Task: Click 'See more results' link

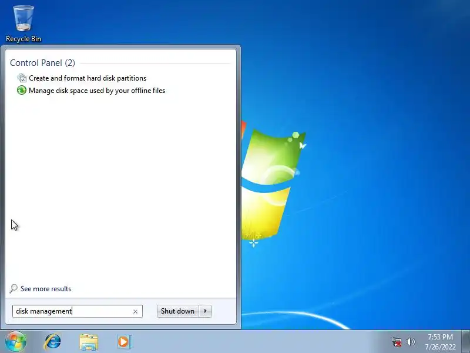Action: [46, 289]
